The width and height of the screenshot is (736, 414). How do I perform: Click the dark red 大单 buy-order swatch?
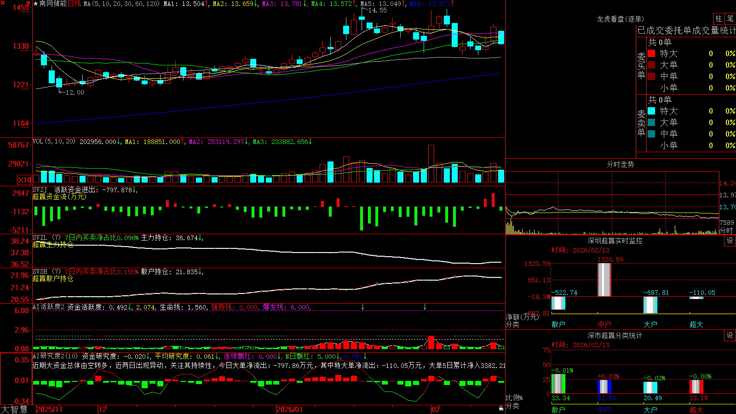[651, 65]
